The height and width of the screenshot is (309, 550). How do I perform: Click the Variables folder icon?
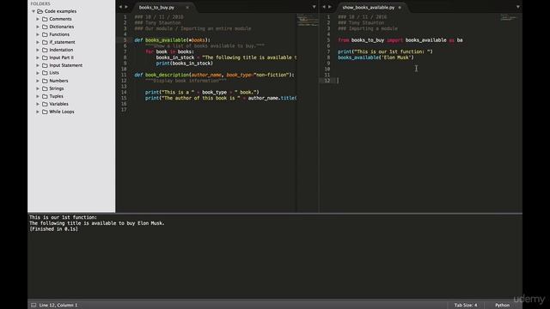[45, 104]
